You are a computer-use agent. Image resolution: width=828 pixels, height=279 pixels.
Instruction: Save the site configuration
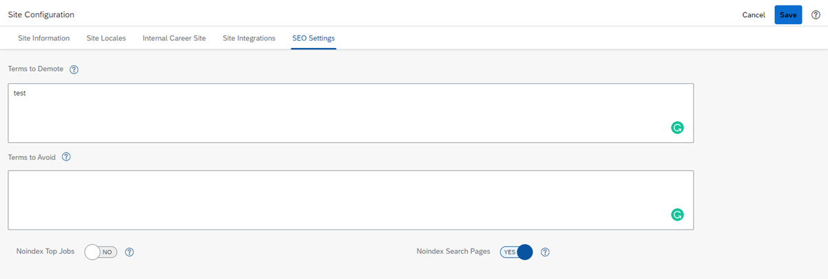tap(788, 14)
